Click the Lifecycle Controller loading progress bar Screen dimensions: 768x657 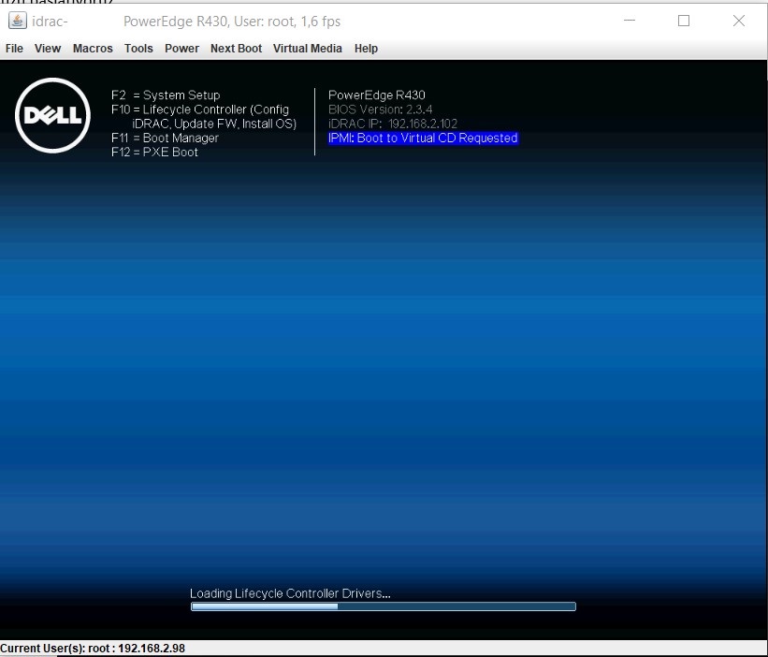383,606
